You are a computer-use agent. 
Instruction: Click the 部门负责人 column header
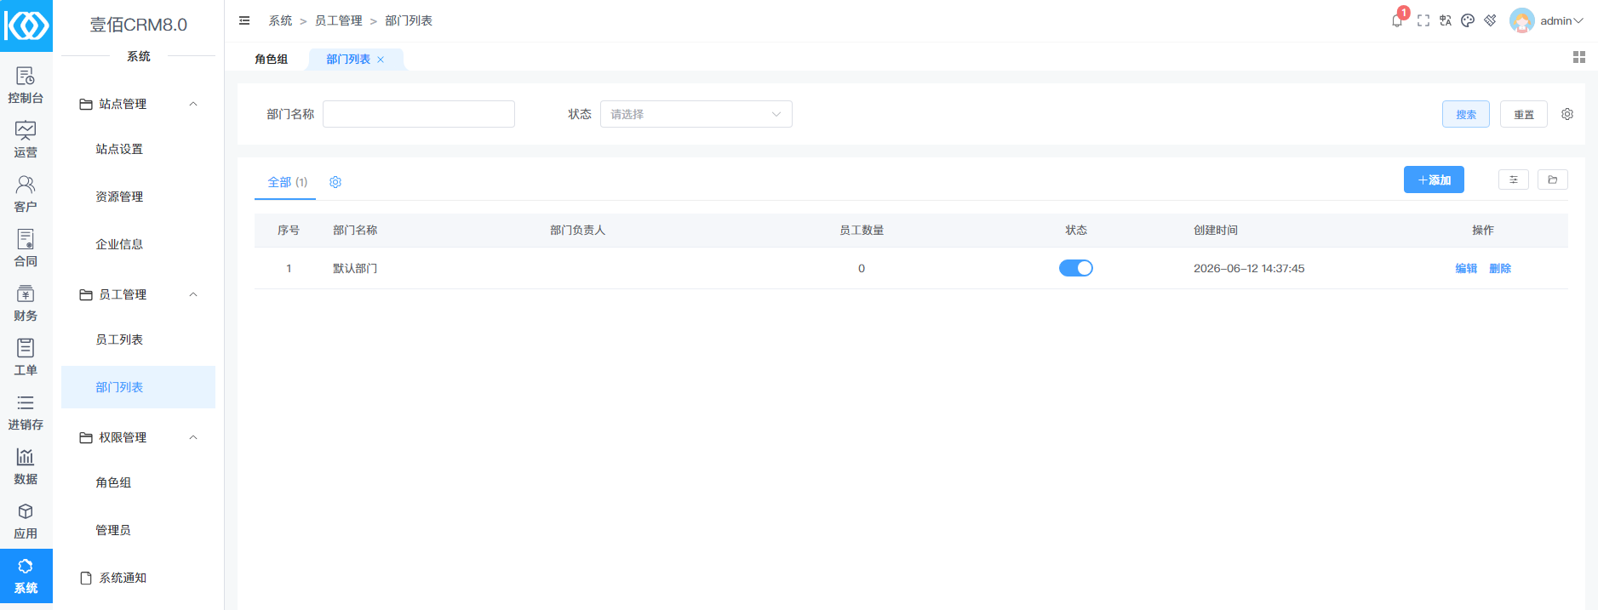[x=577, y=231]
